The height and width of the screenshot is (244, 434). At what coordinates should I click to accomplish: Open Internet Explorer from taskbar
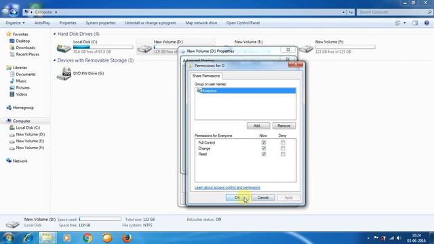(x=28, y=238)
